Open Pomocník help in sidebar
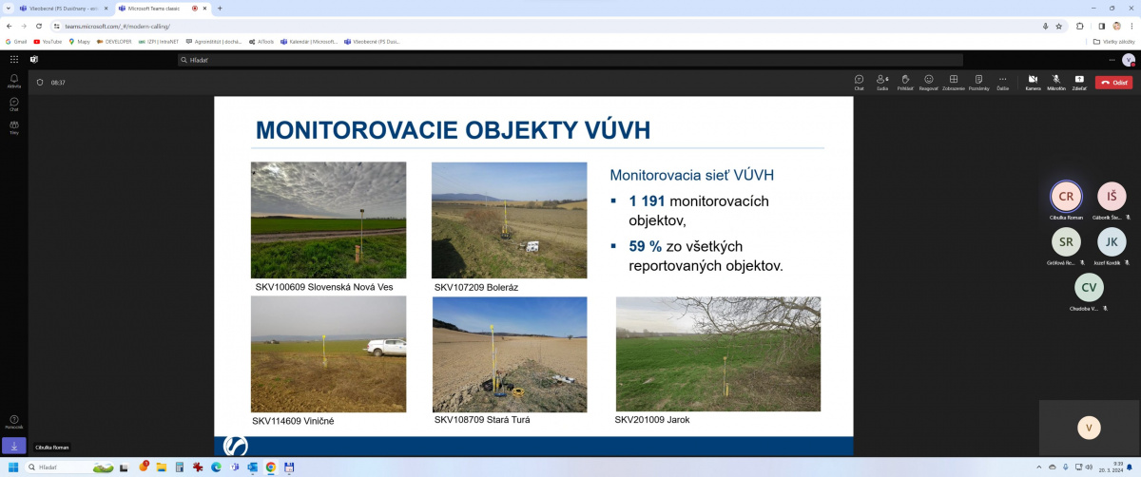The width and height of the screenshot is (1141, 477). coord(13,421)
